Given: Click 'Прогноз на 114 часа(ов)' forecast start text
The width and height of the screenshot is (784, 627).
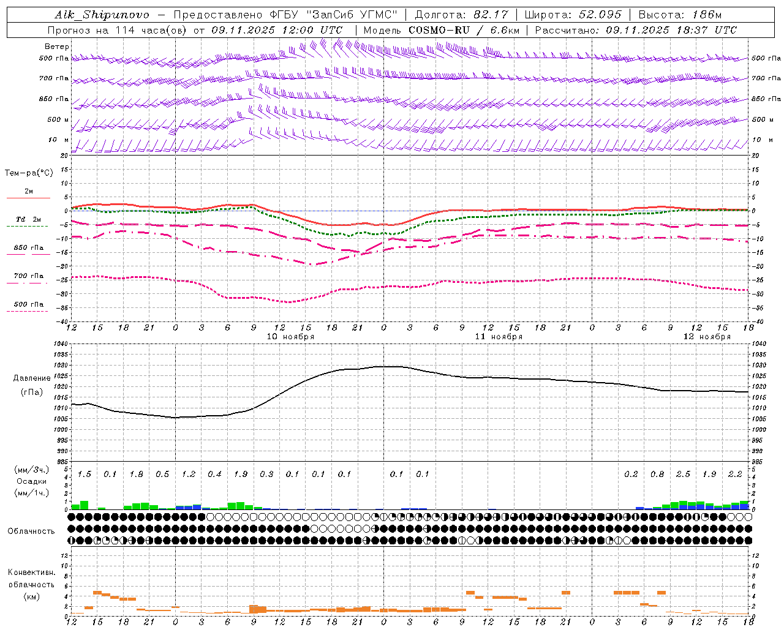Looking at the screenshot, I should click(x=118, y=30).
